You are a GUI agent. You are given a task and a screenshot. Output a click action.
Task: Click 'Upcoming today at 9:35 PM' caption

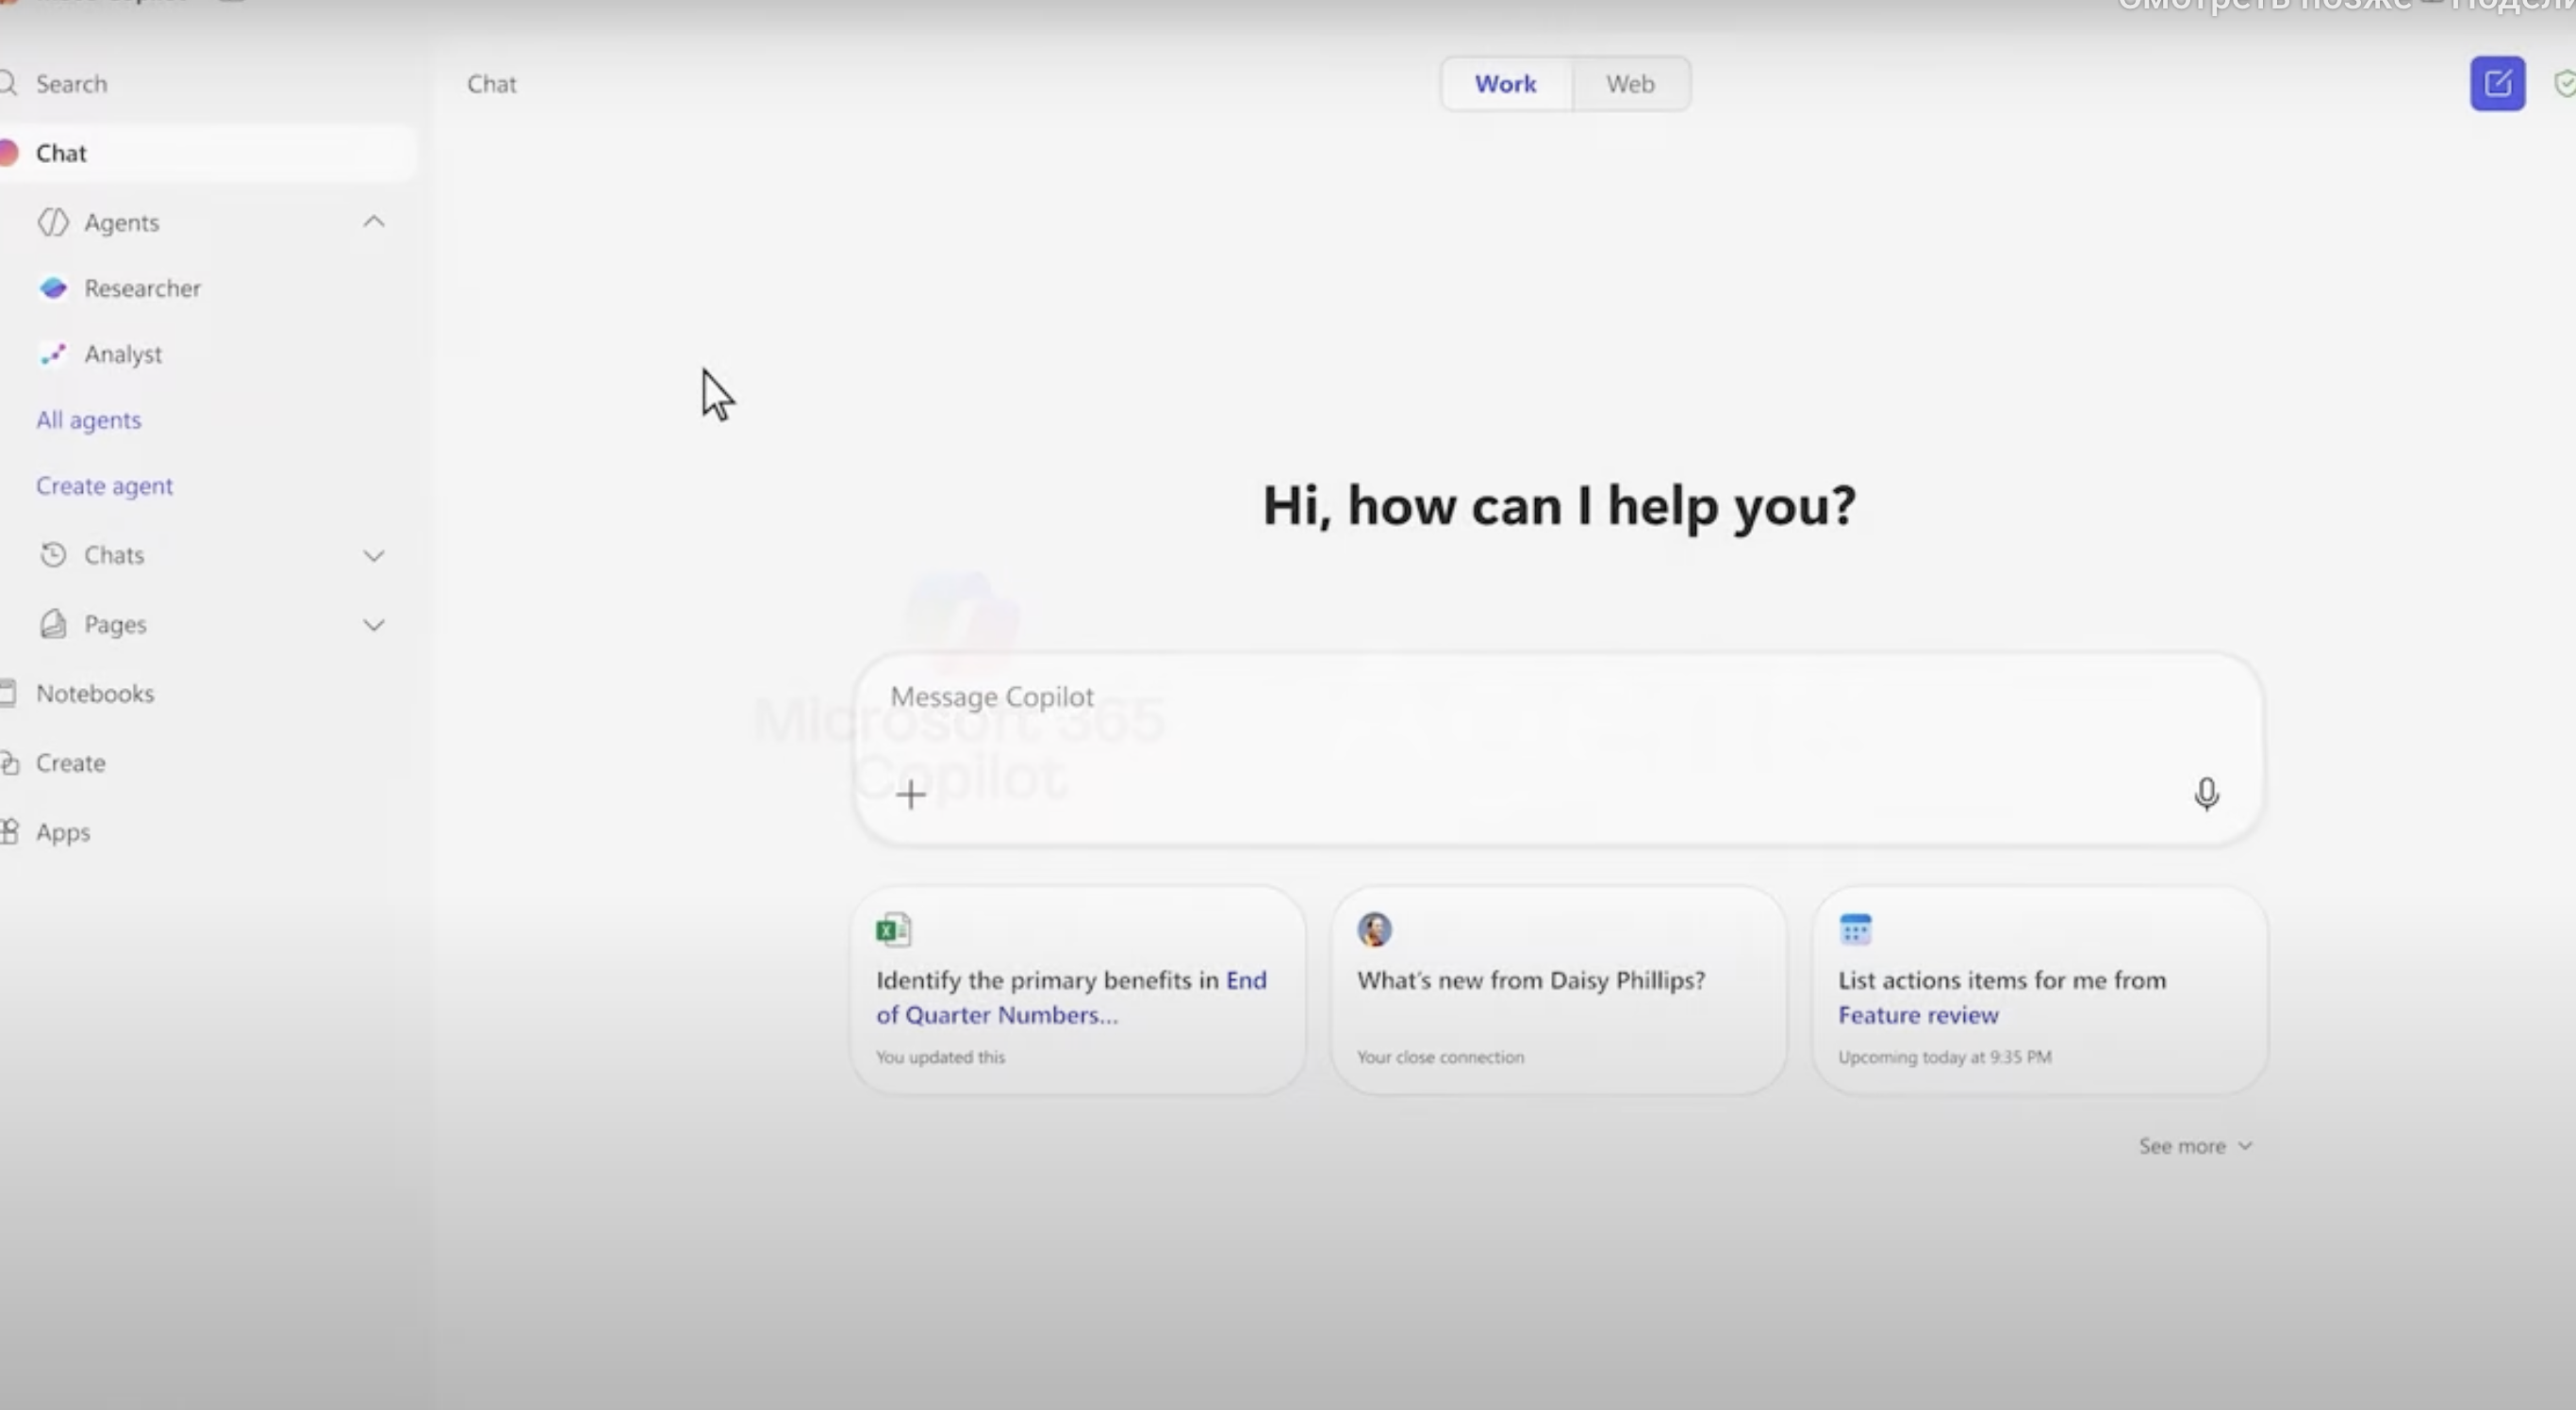tap(1944, 1057)
